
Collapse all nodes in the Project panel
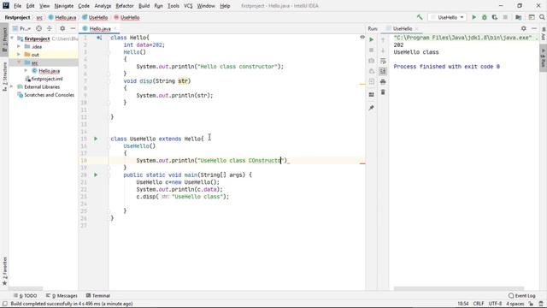[x=50, y=28]
